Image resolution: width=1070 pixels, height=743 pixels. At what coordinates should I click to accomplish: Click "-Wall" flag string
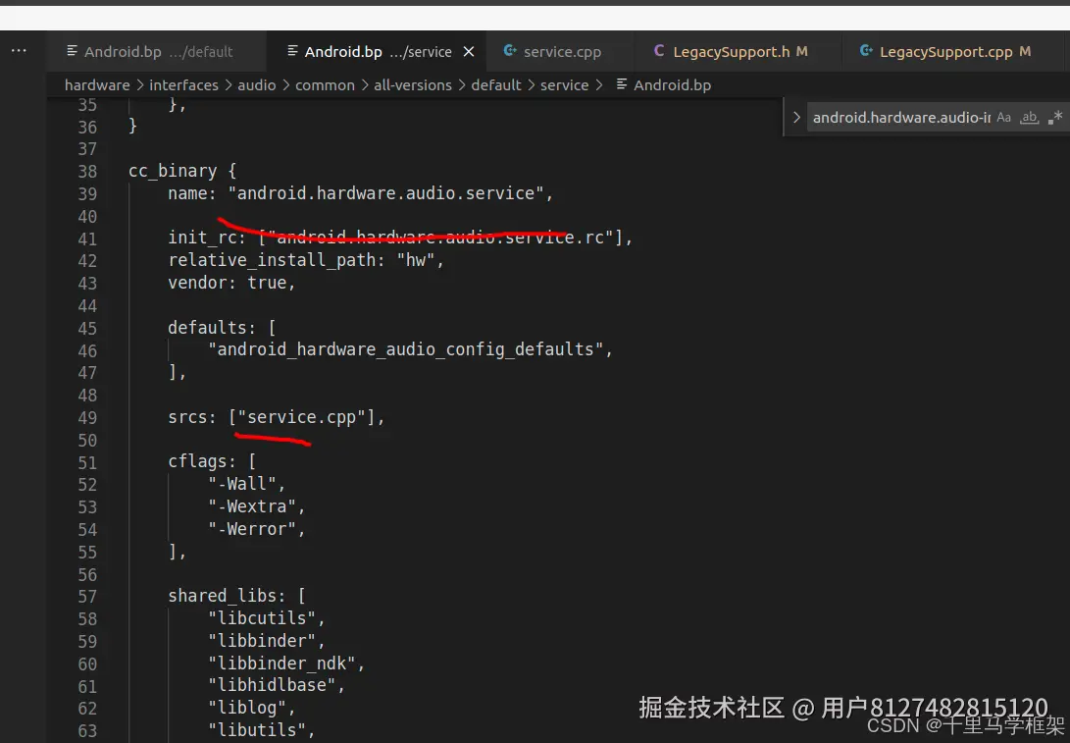[x=241, y=484]
